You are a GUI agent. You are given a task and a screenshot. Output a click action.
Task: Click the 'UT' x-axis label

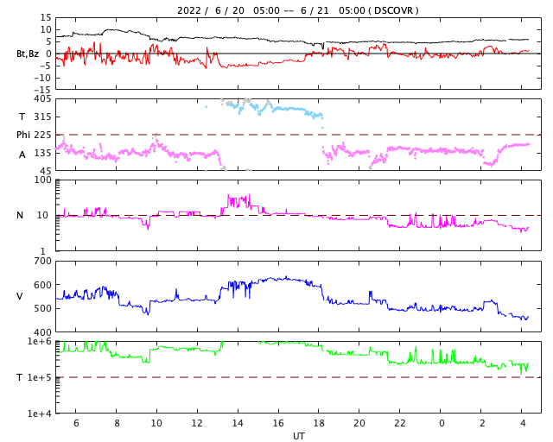tap(299, 436)
